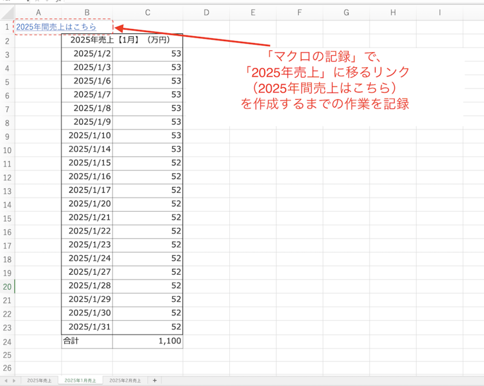Select date cell 2025/1/16
The image size is (484, 386).
click(x=87, y=177)
